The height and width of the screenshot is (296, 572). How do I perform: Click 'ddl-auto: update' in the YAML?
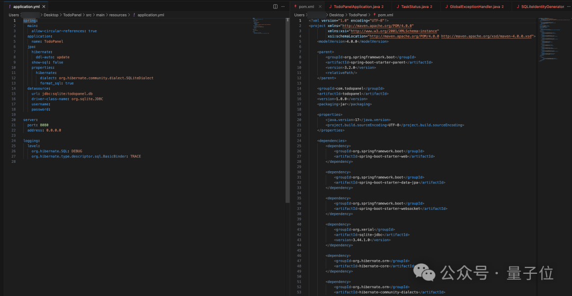click(52, 57)
